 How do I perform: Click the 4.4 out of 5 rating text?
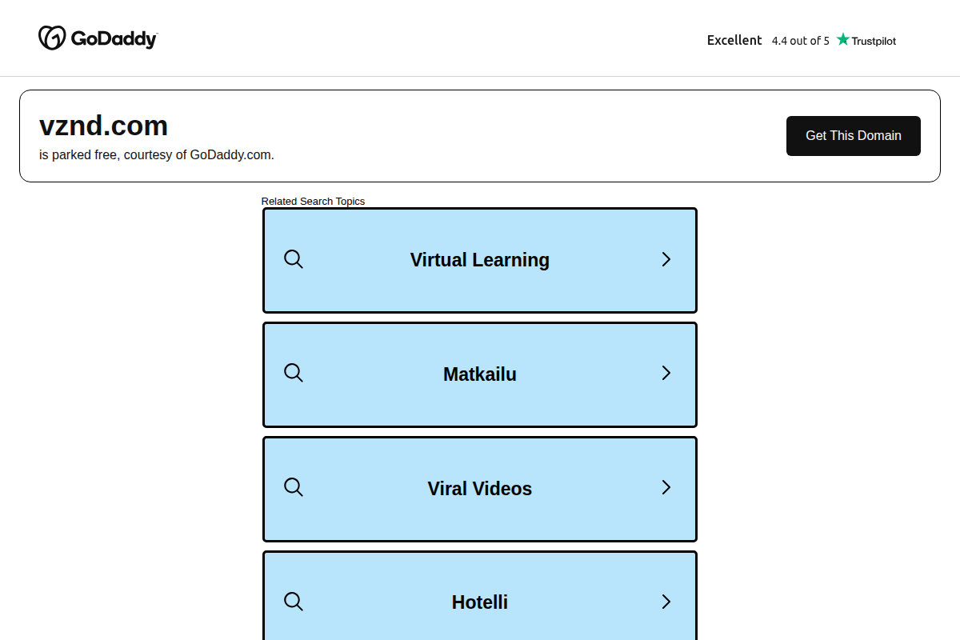coord(801,41)
